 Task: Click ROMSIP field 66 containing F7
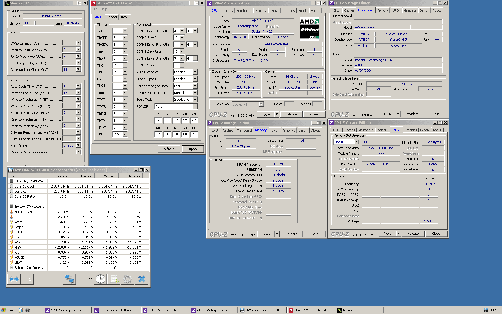point(167,120)
